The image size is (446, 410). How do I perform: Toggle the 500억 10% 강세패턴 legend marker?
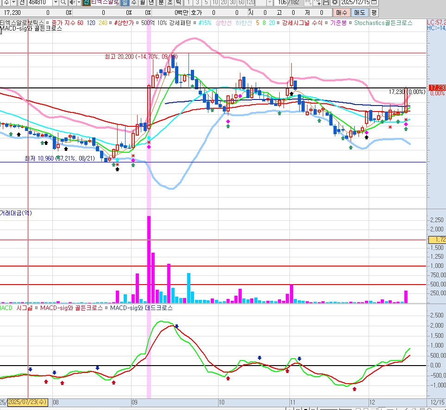click(138, 23)
